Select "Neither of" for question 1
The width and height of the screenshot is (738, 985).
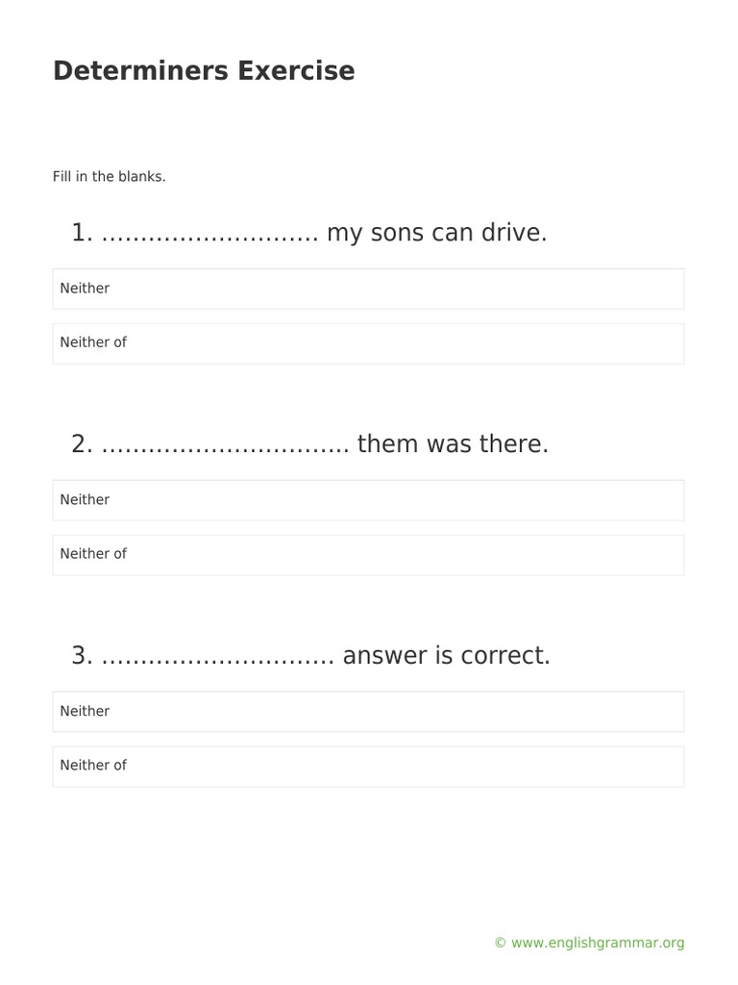click(368, 343)
